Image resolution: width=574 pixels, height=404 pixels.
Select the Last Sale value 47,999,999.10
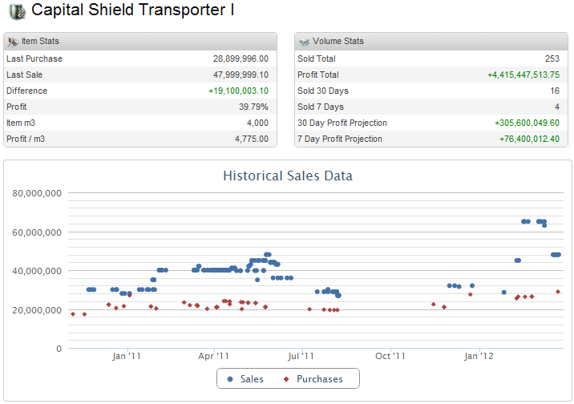241,75
